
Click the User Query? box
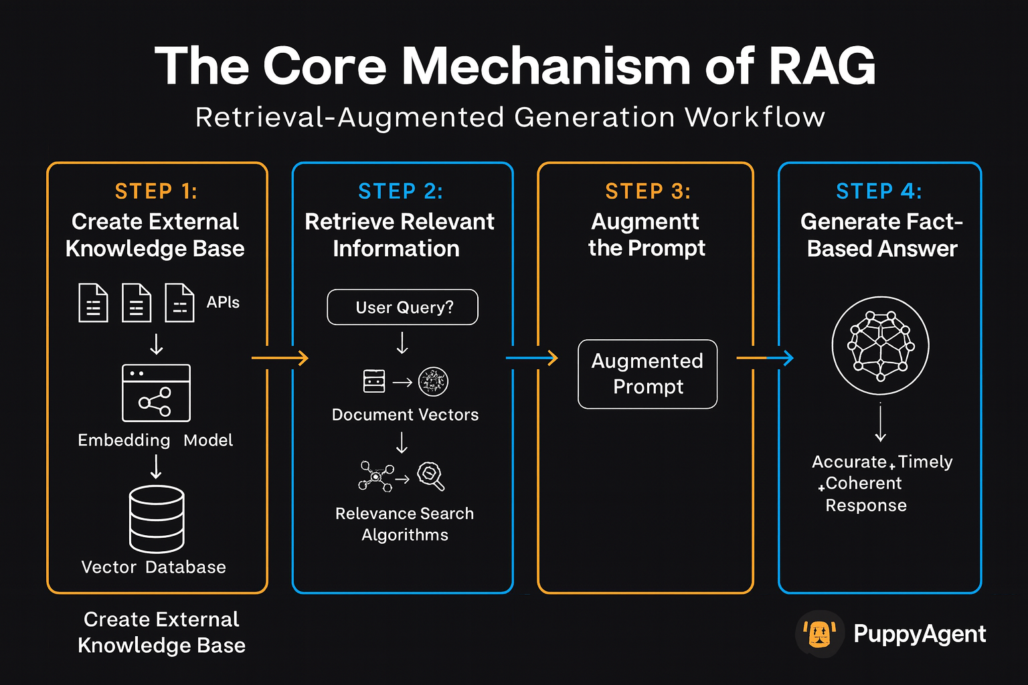403,307
